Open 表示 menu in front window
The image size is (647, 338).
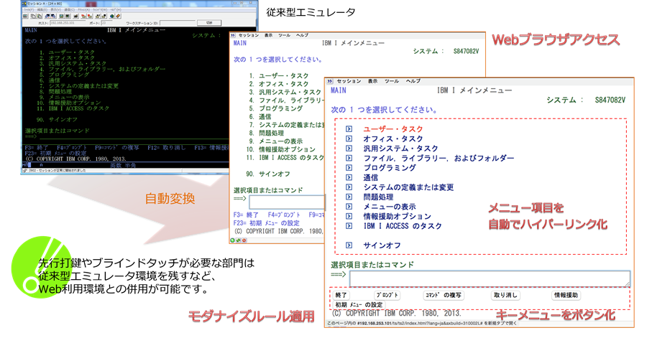tap(372, 81)
